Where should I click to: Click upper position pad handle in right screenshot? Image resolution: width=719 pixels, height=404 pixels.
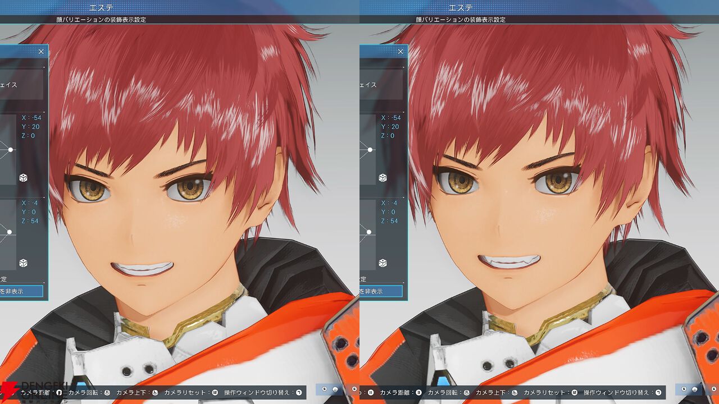click(370, 150)
